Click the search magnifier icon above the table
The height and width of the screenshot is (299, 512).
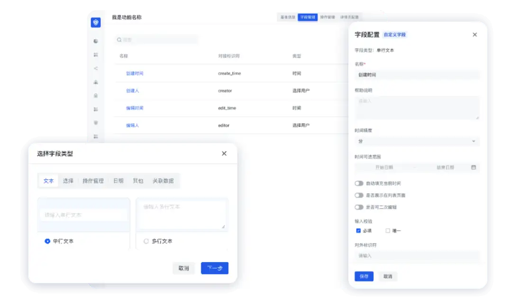point(119,40)
